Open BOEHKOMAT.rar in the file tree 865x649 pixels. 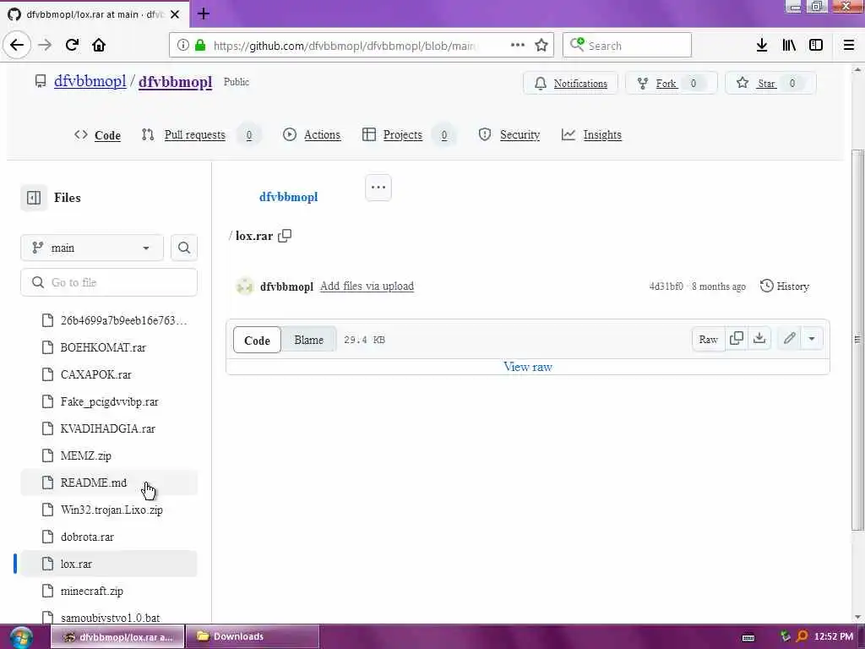[x=109, y=347]
